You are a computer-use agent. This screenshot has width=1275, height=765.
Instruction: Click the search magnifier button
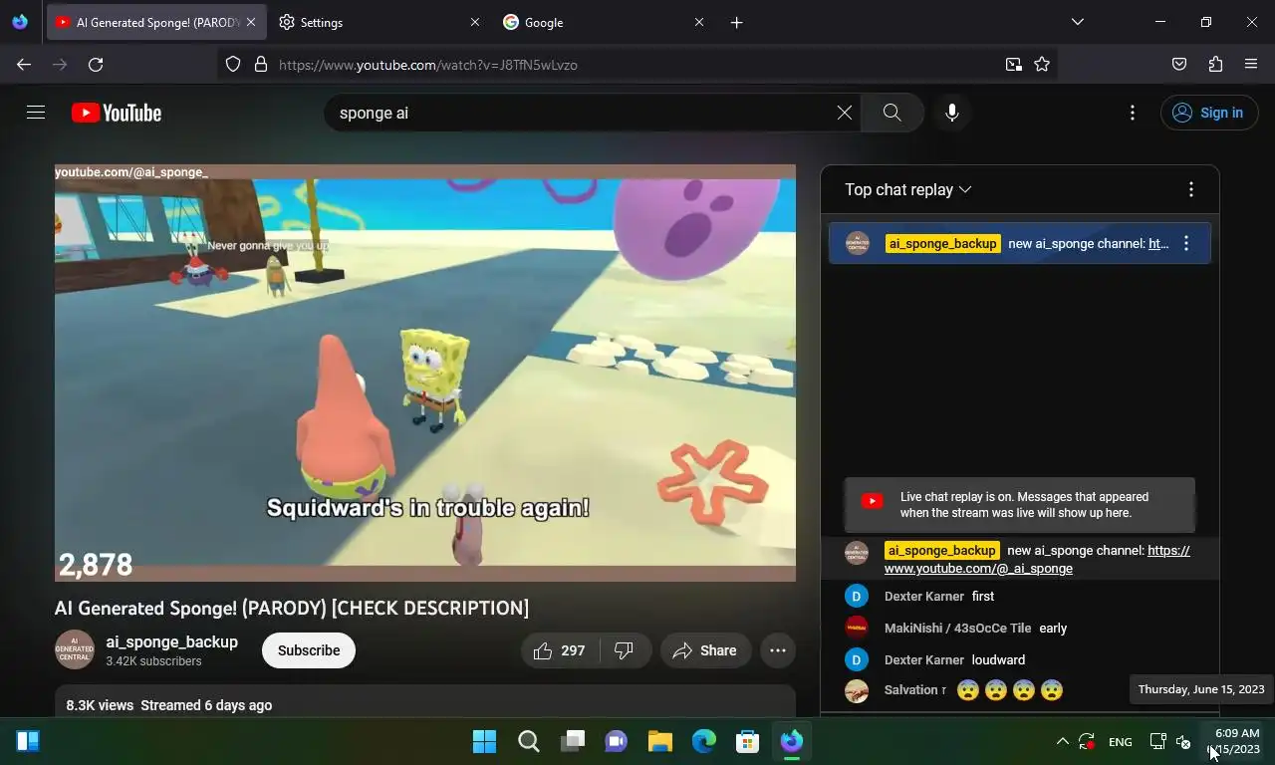click(892, 113)
